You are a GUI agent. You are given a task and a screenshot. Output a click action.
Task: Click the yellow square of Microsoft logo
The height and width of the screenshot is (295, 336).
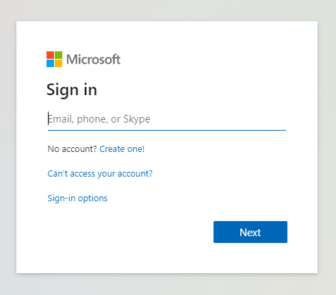[x=58, y=63]
